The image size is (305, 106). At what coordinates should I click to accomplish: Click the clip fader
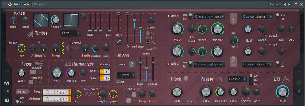(x=119, y=13)
